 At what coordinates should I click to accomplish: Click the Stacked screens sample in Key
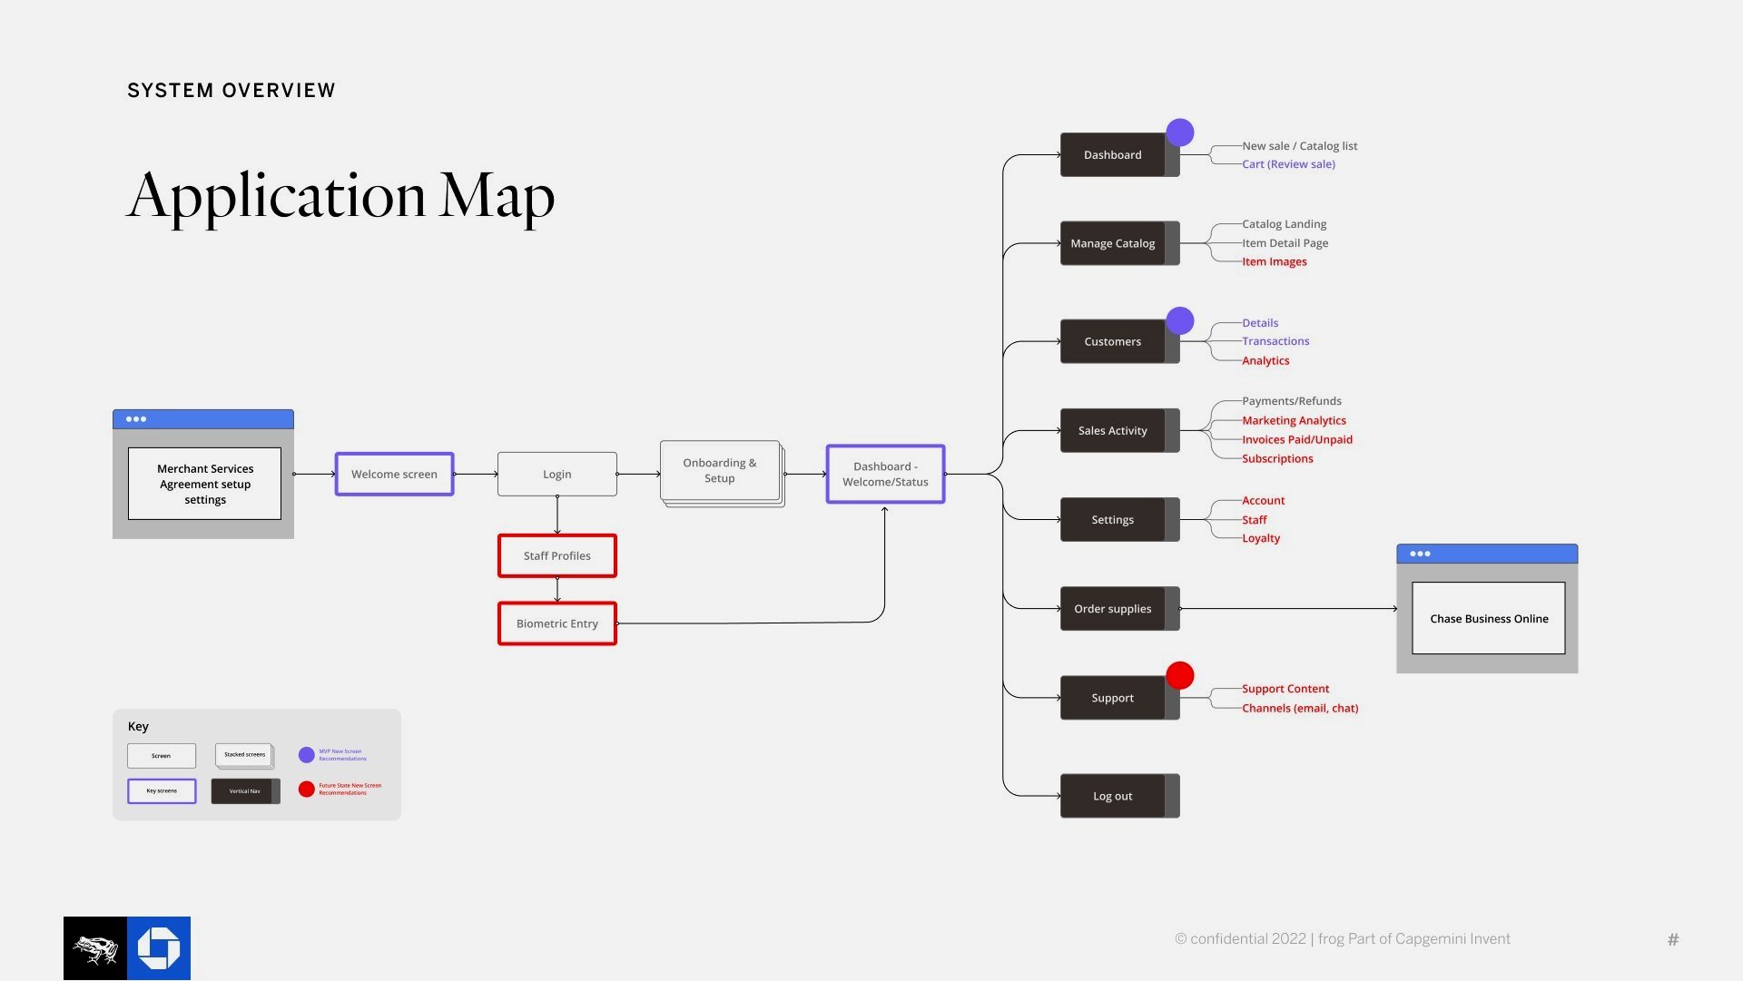click(x=244, y=755)
